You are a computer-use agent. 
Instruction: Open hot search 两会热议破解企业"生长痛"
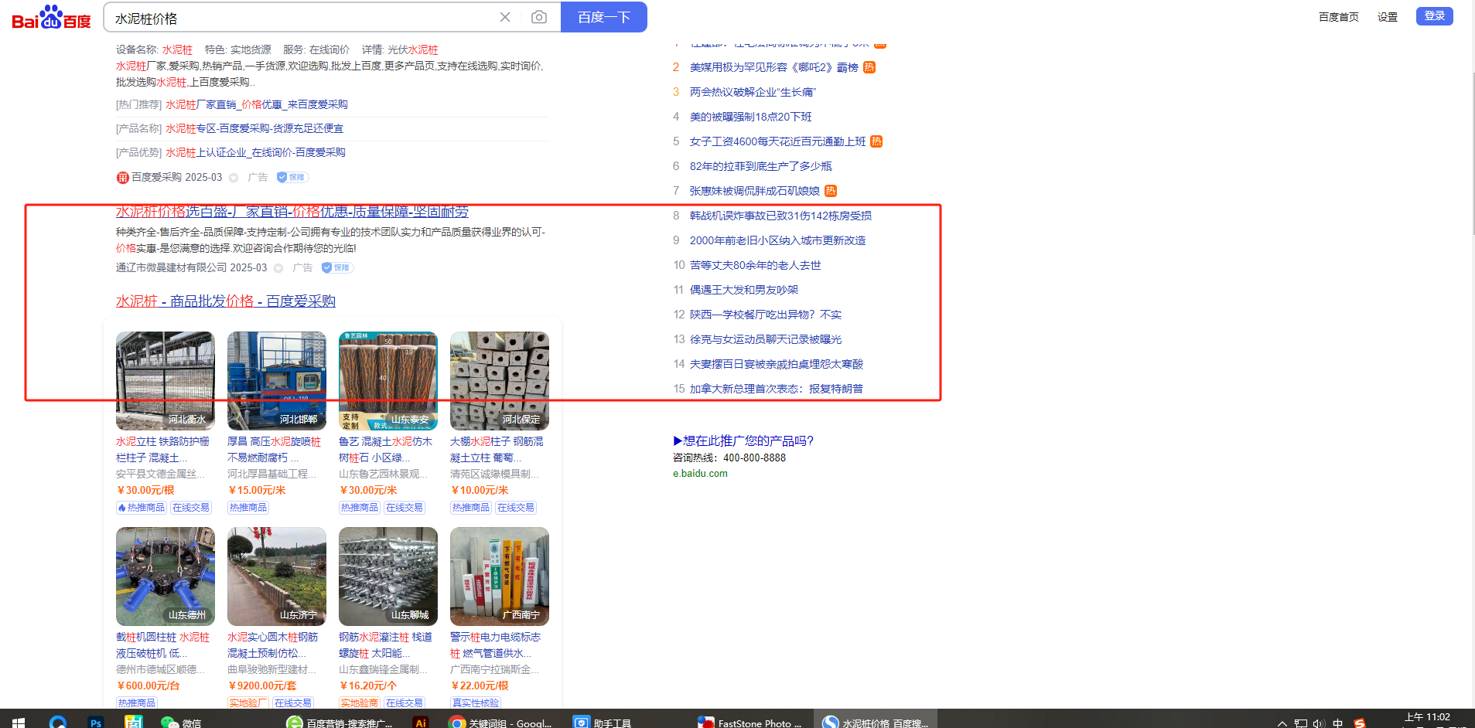753,92
